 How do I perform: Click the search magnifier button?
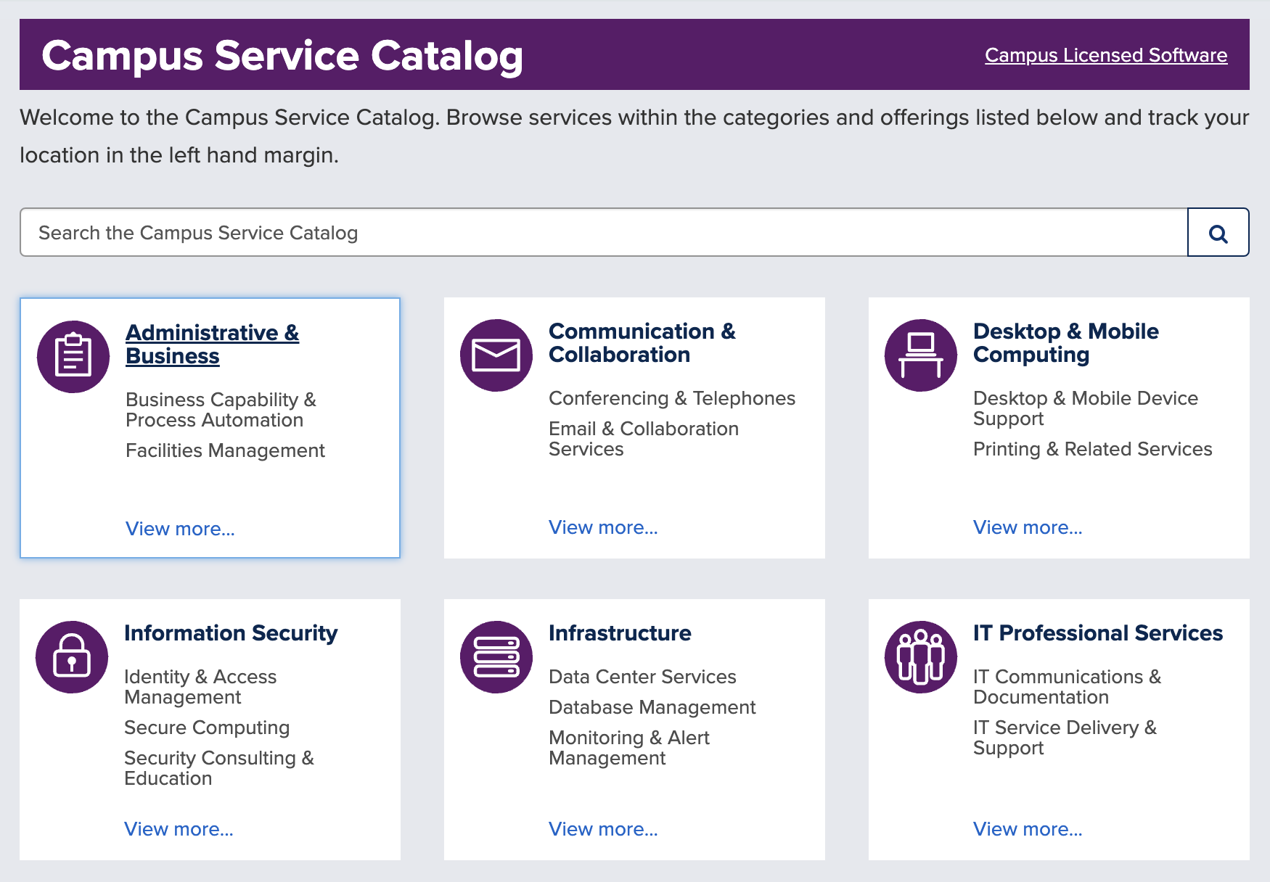pyautogui.click(x=1218, y=232)
